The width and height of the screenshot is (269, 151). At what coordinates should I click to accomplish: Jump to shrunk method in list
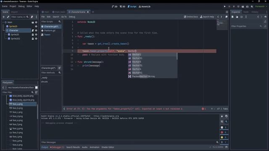45,82
